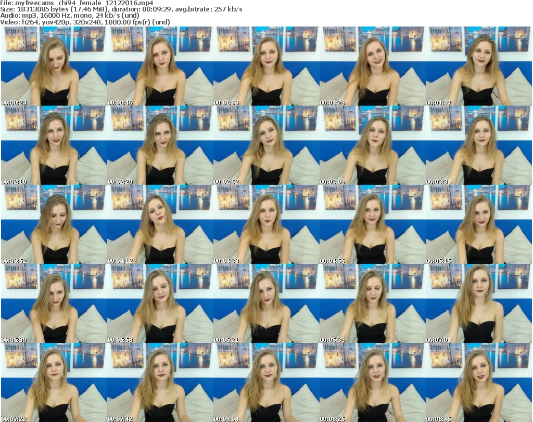
Task: Open the thumbnail frame stamped 00:03:09
Action: click(372, 145)
